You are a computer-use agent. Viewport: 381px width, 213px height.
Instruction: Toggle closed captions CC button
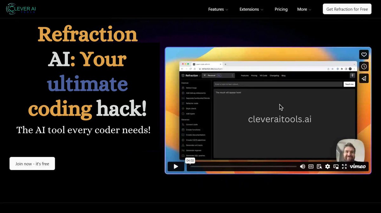click(311, 166)
